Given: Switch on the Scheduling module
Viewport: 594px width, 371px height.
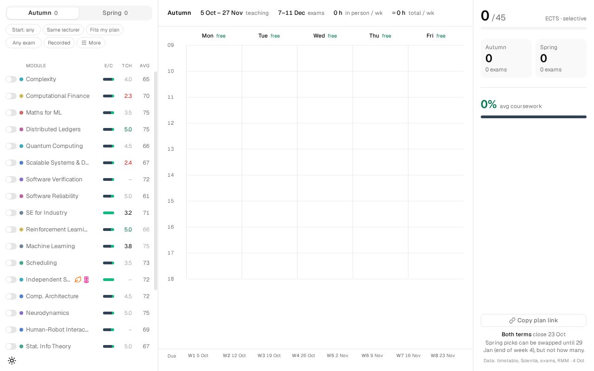Looking at the screenshot, I should coord(11,263).
